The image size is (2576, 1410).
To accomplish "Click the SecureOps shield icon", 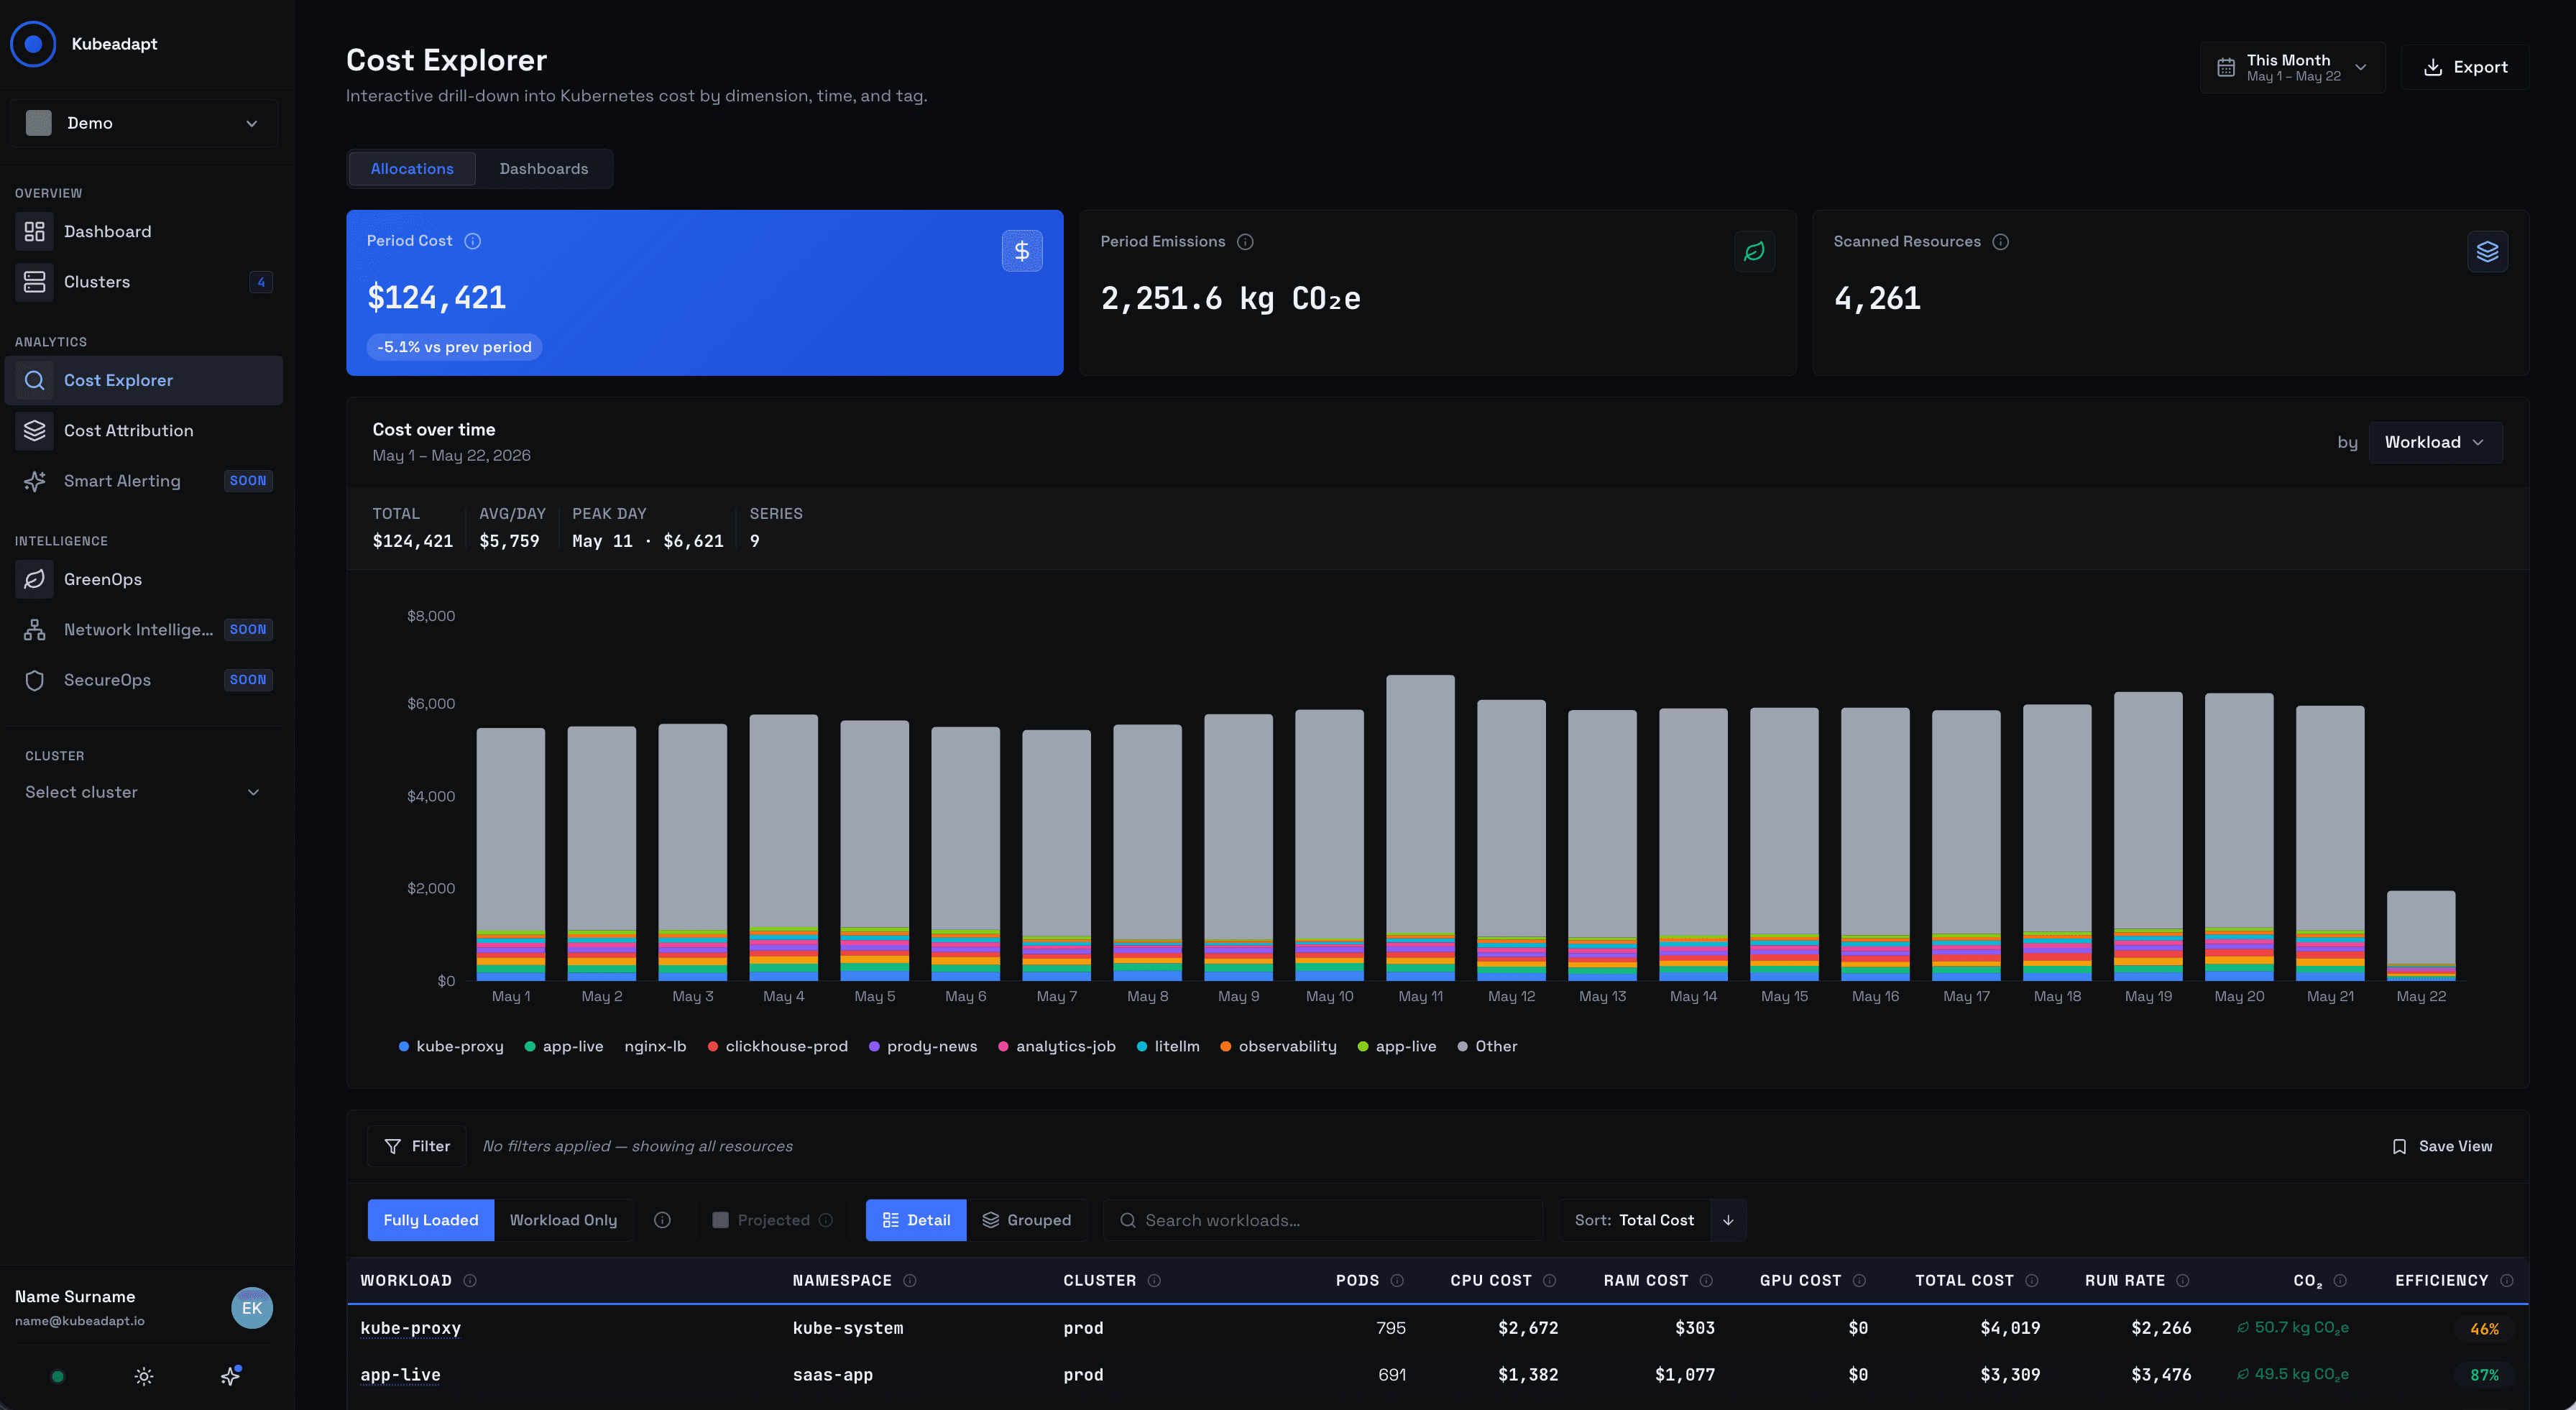I will 34,680.
